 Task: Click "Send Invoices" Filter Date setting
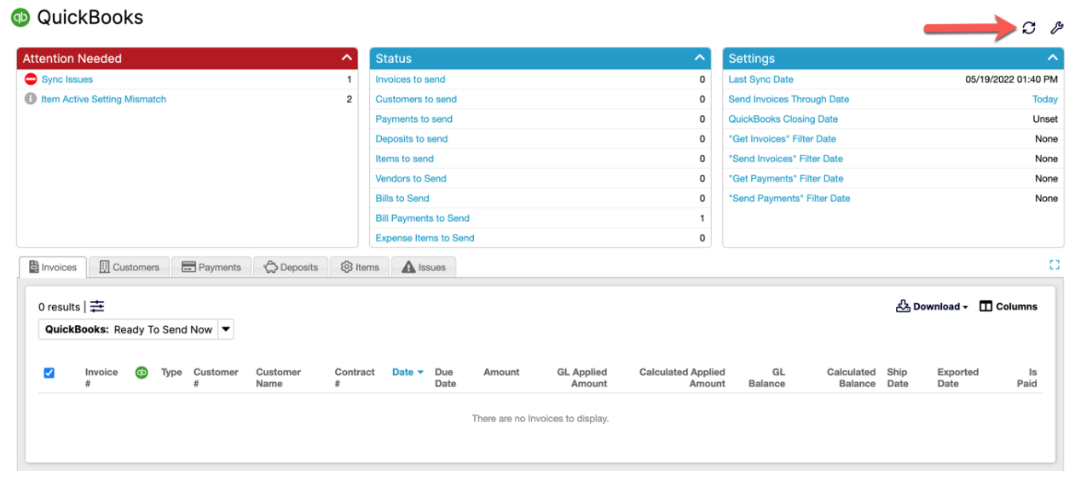click(x=785, y=159)
